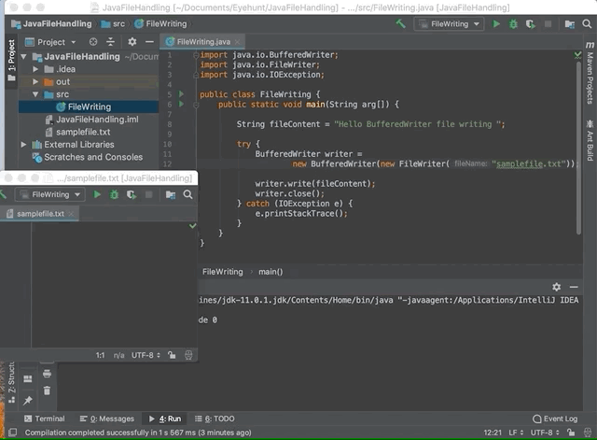Click FileWriting in editor breadcrumb bar
This screenshot has height=440, width=597.
tap(222, 272)
